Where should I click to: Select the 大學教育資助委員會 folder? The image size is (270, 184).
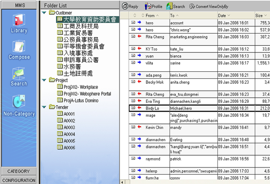pos(88,20)
